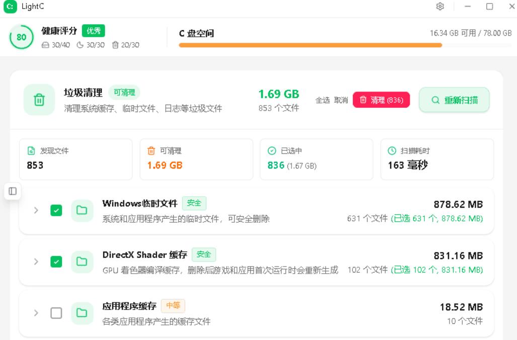The image size is (517, 340).
Task: Maximize the LightC window
Action: pyautogui.click(x=490, y=6)
